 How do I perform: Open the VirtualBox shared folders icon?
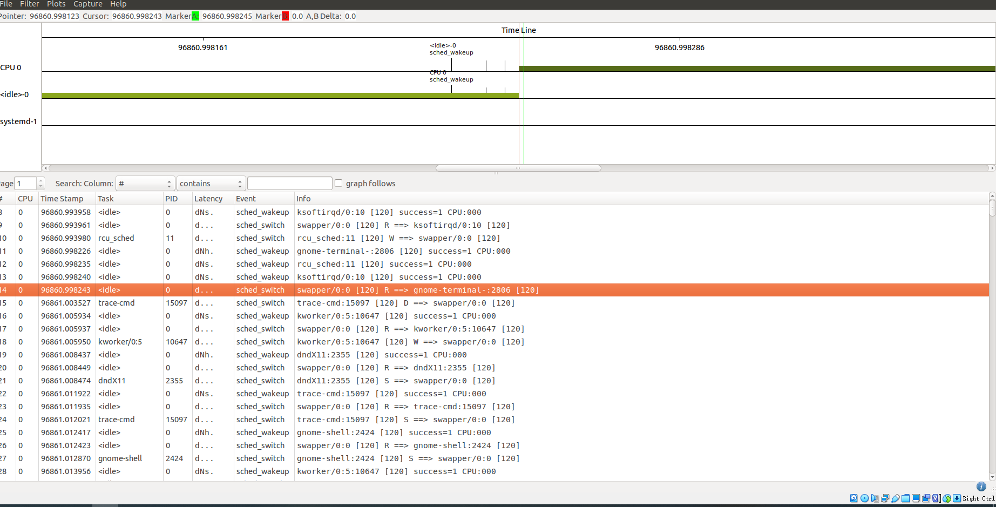(906, 498)
